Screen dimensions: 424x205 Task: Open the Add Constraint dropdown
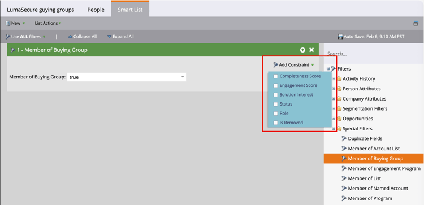click(294, 65)
